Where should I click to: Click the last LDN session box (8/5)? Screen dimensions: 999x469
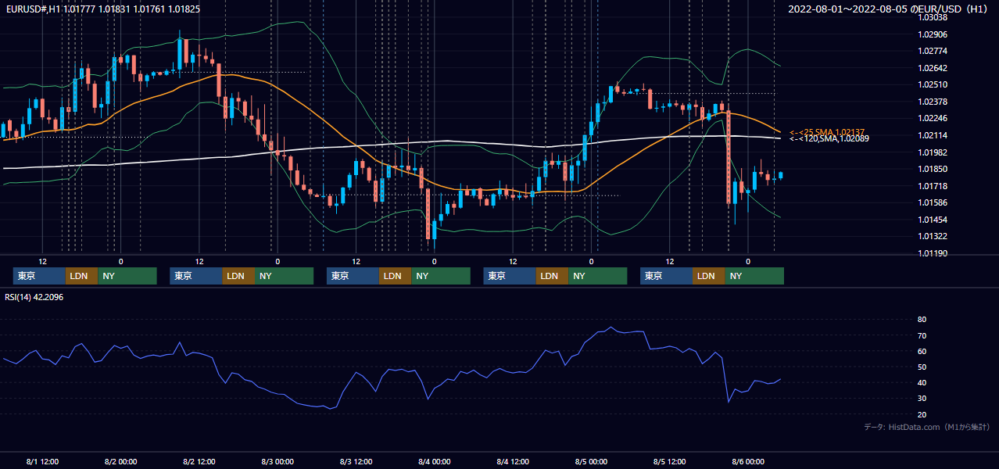708,276
